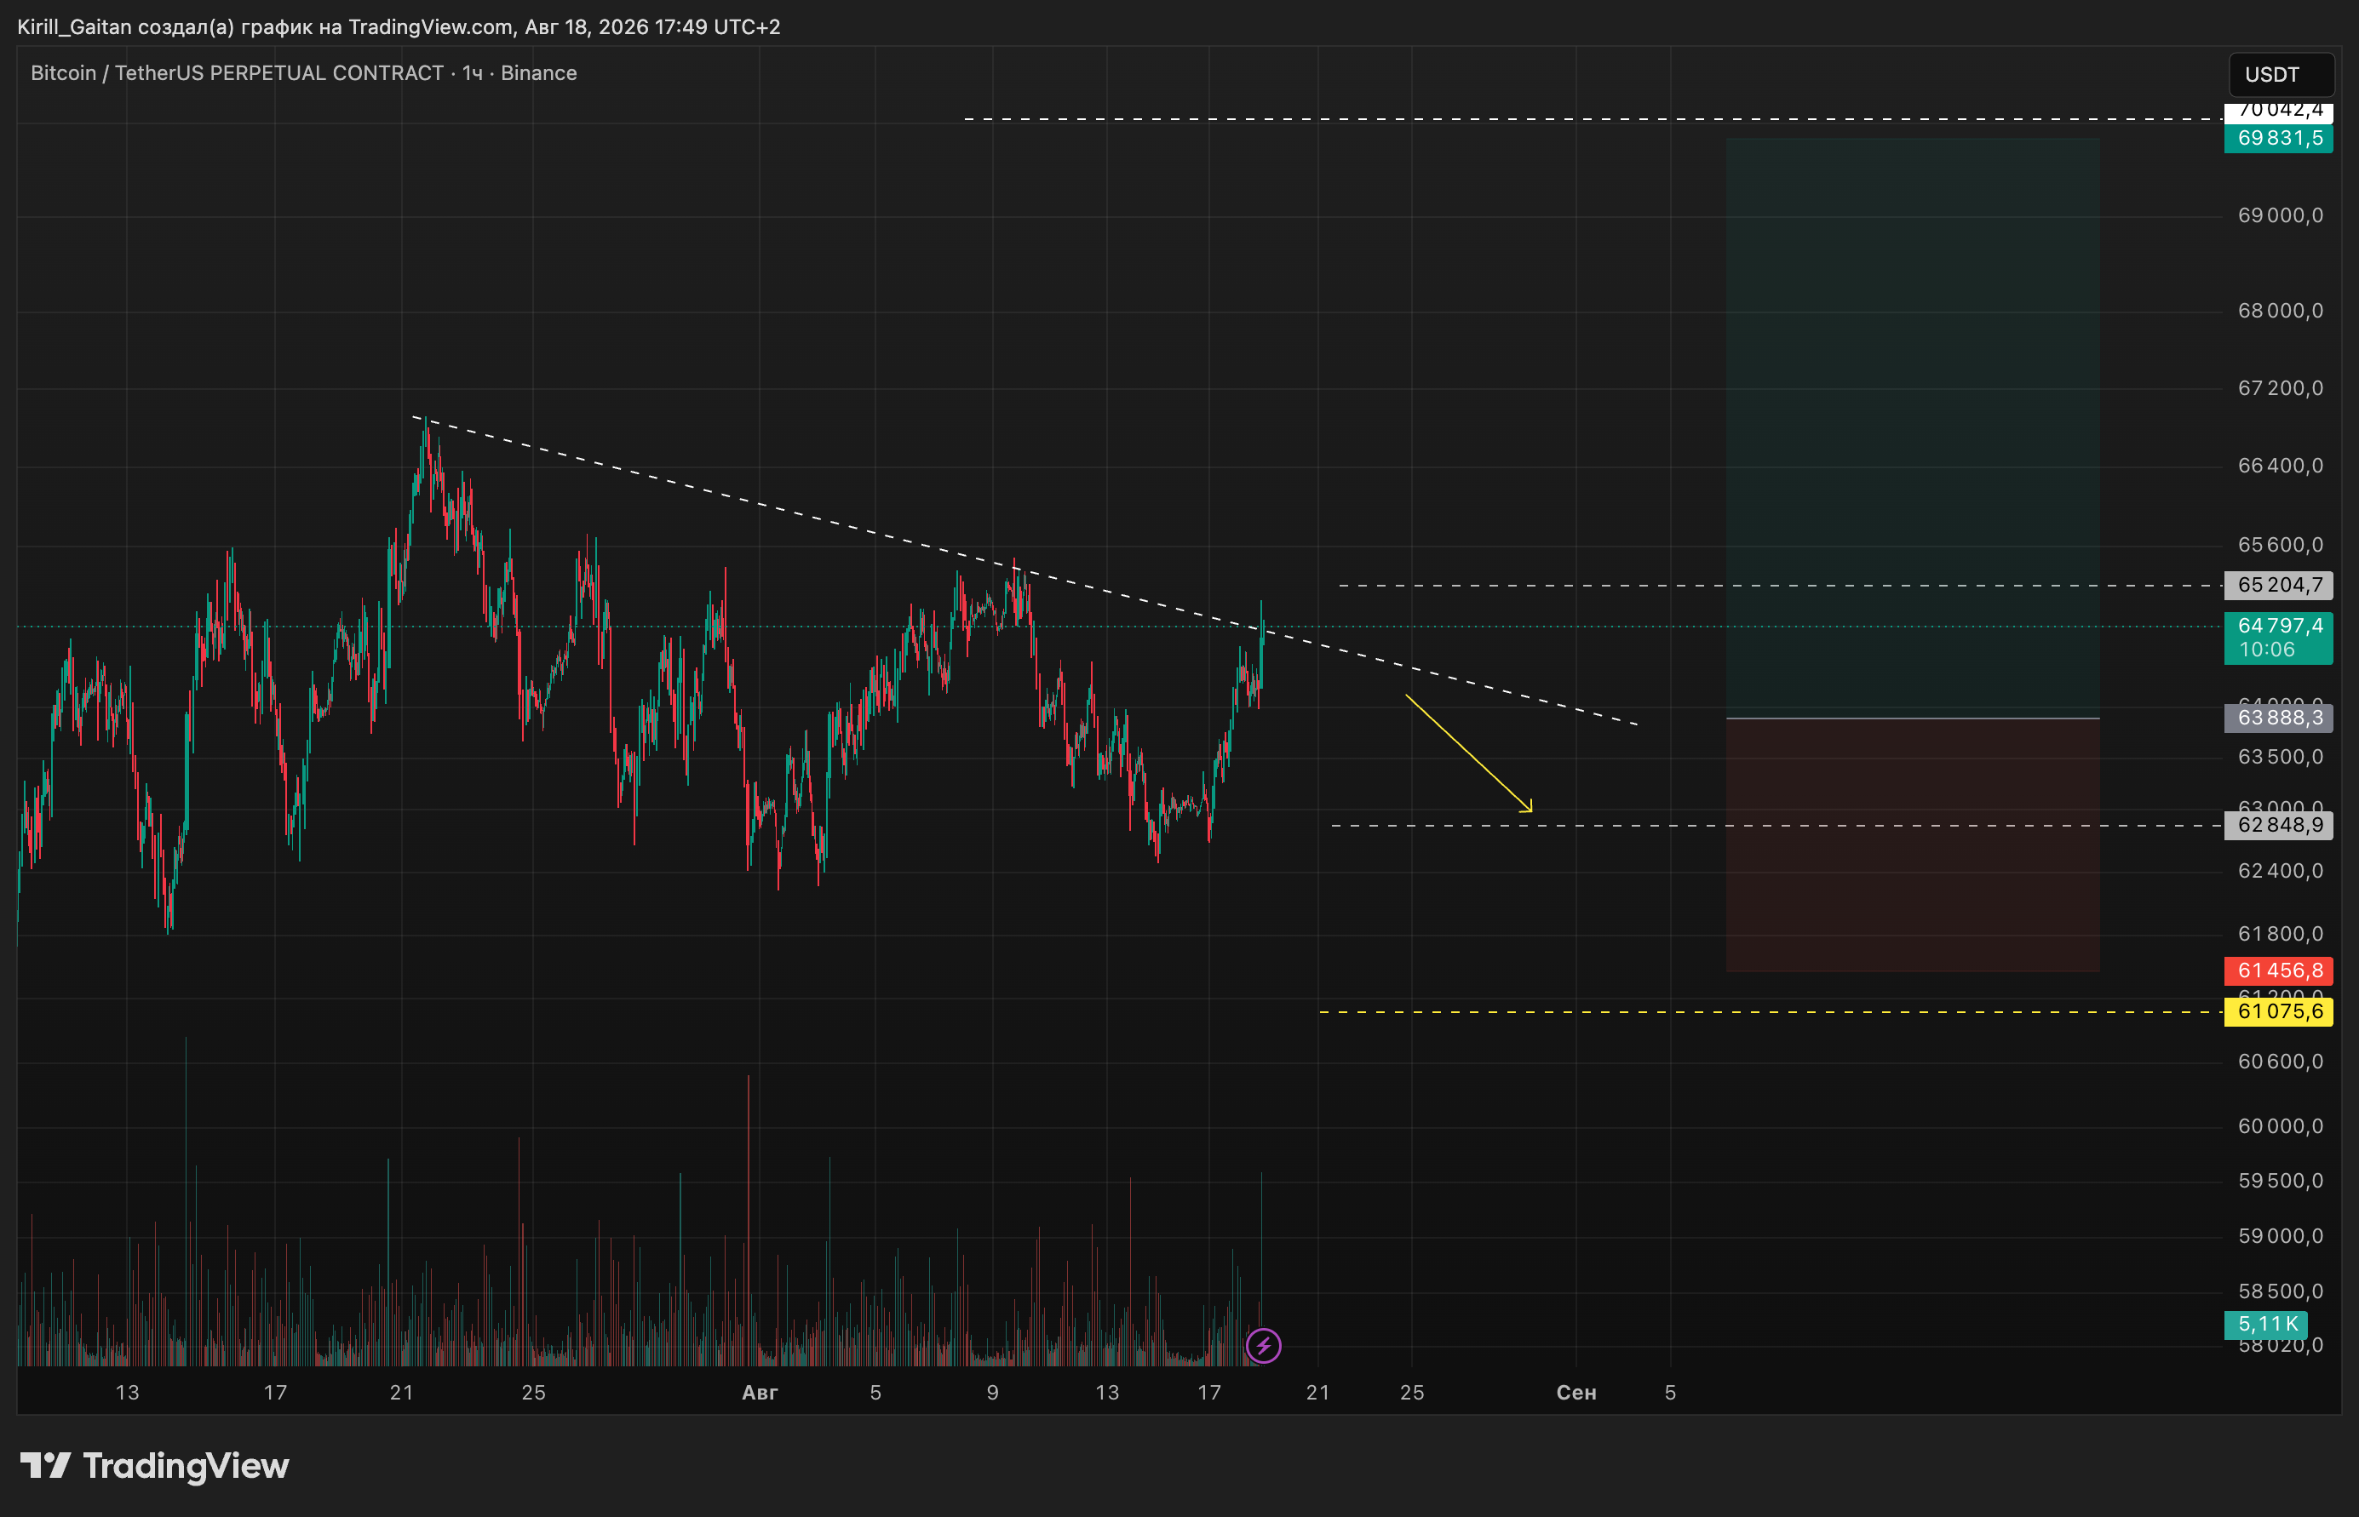The width and height of the screenshot is (2359, 1517).
Task: Click the 68 000,0 price axis tick
Action: (2280, 312)
